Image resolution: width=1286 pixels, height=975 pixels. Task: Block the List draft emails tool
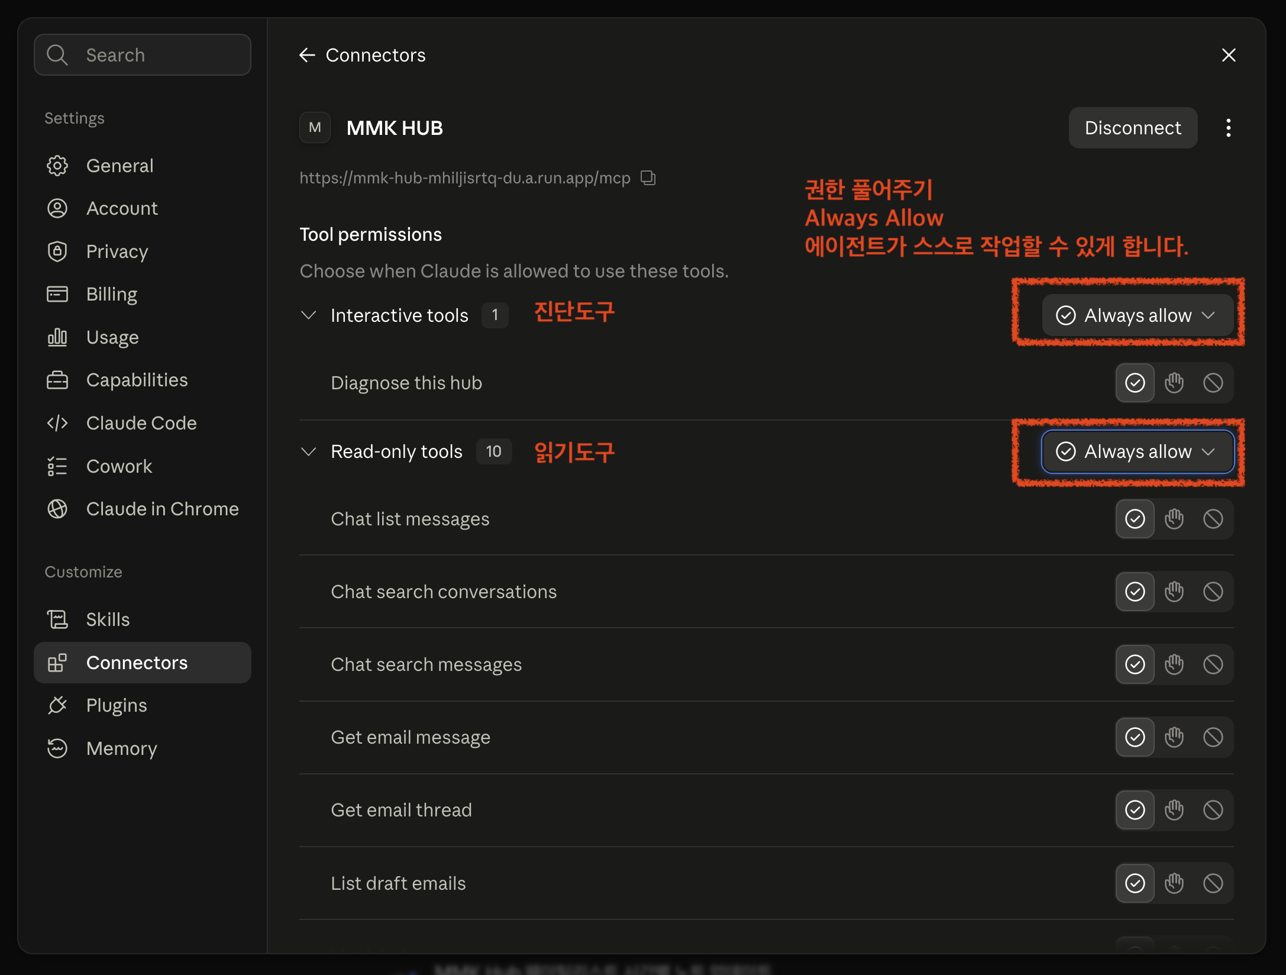[x=1213, y=883]
